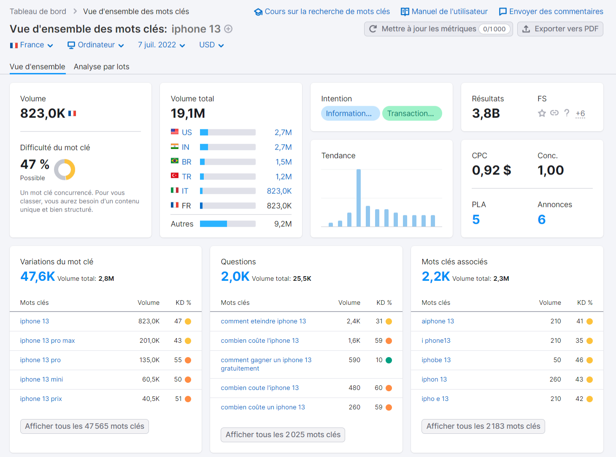Switch to Analyse par lots tab
This screenshot has width=616, height=457.
[x=102, y=67]
